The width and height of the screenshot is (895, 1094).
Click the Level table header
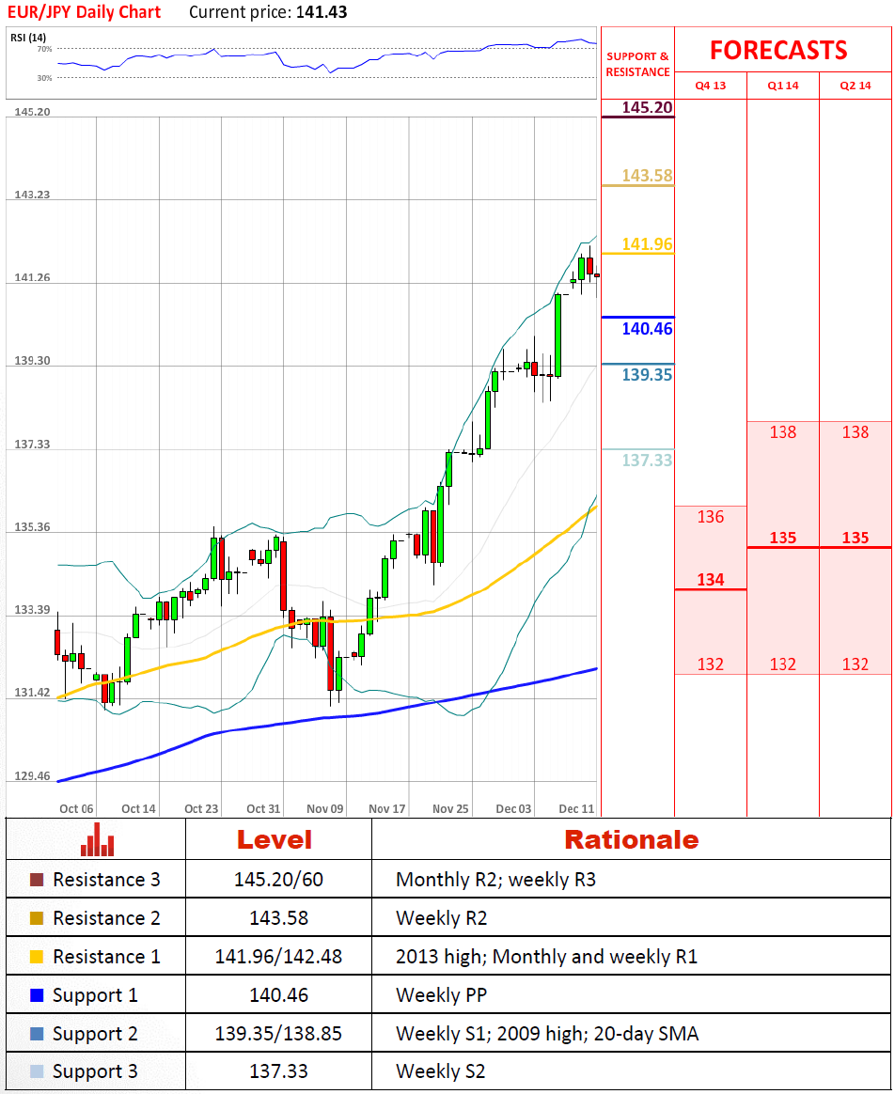275,839
